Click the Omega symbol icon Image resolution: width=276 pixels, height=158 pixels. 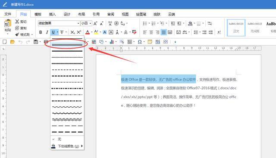point(140,42)
